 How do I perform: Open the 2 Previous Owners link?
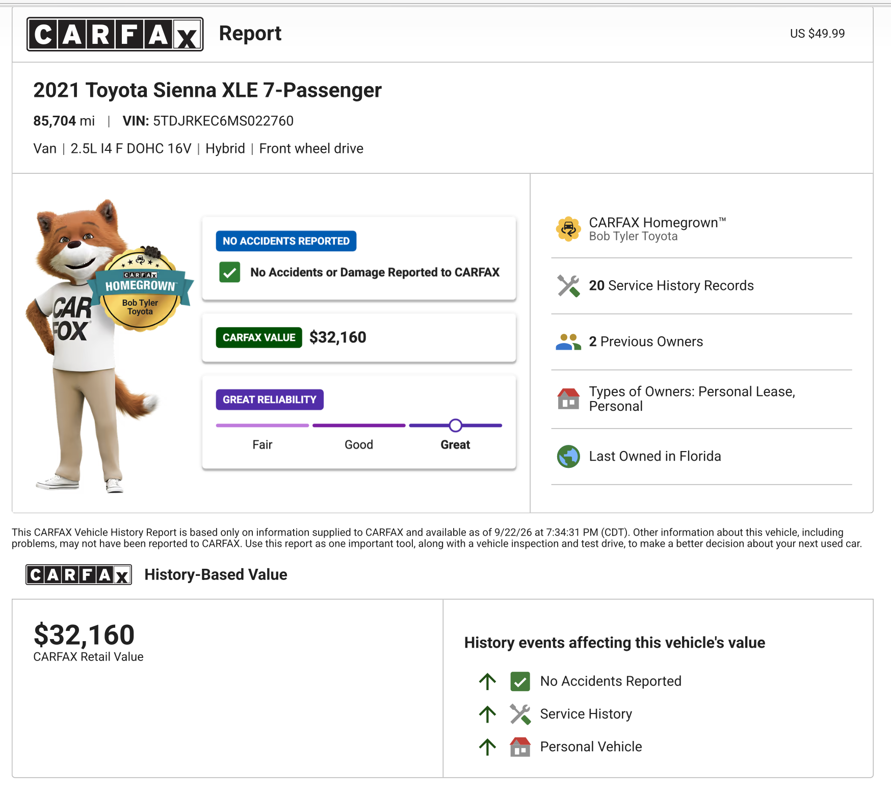coord(646,342)
